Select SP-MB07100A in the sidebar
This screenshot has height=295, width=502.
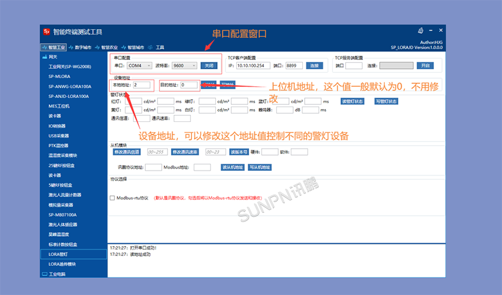(62, 215)
